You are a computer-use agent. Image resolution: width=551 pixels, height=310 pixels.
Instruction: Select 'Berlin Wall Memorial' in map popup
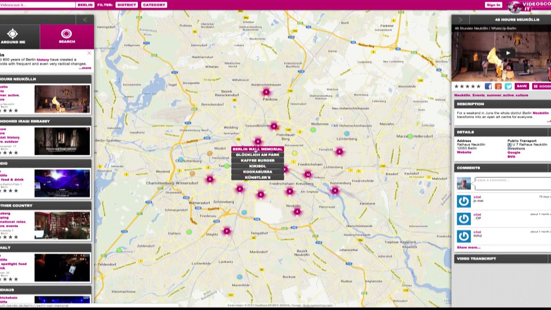[257, 149]
